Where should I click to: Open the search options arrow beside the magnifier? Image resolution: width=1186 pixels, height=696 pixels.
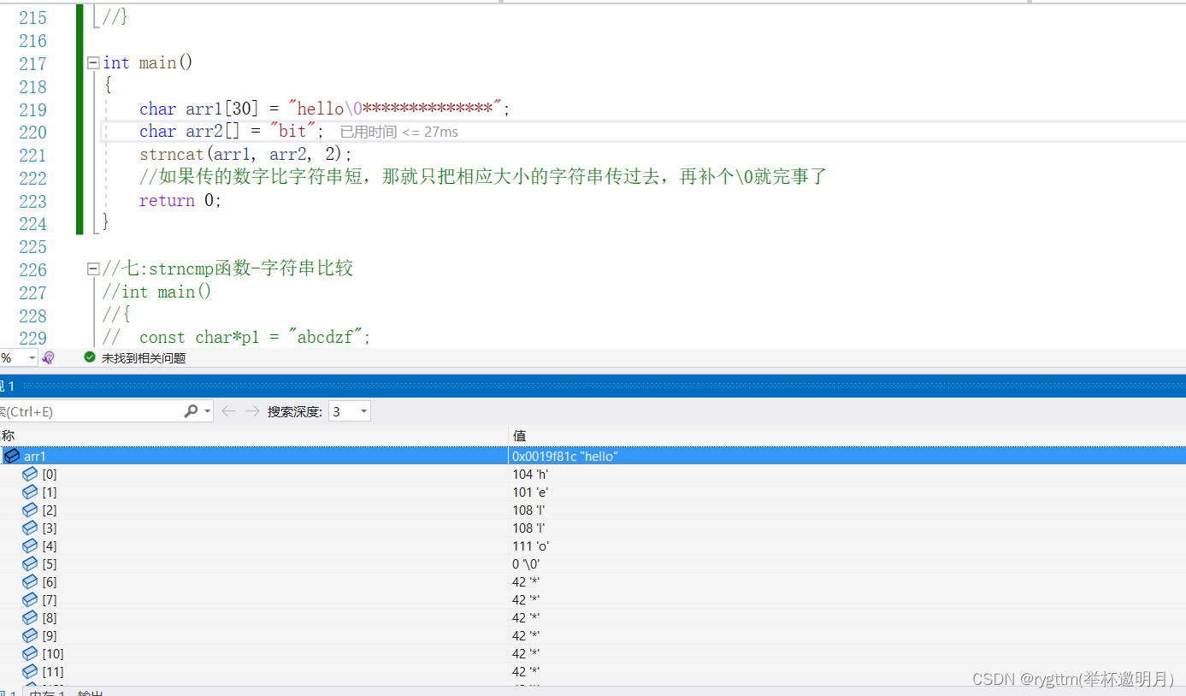(208, 411)
